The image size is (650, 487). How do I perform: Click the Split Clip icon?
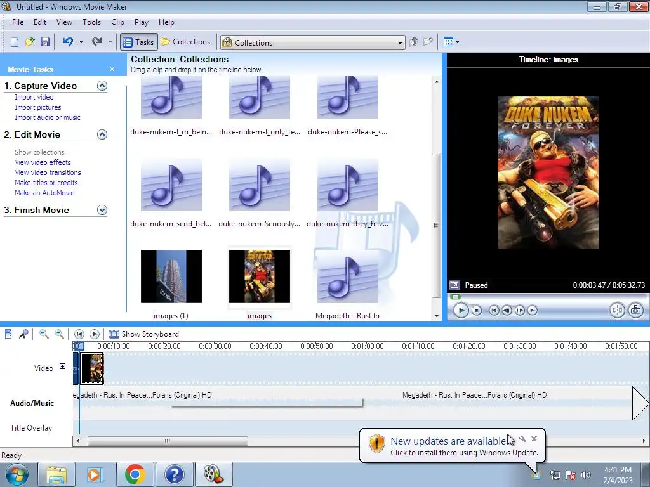click(x=617, y=310)
